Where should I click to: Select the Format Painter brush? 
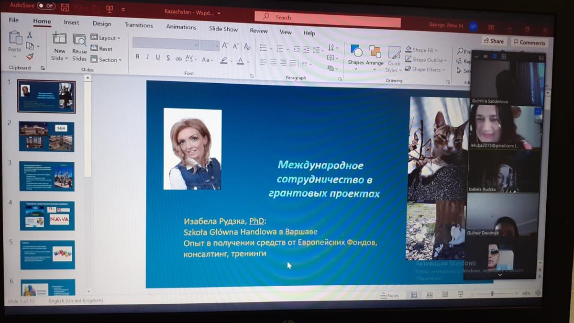click(x=30, y=56)
